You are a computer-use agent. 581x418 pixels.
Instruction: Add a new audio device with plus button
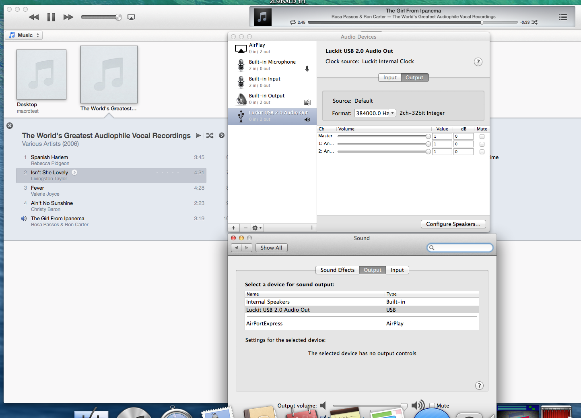pyautogui.click(x=233, y=228)
